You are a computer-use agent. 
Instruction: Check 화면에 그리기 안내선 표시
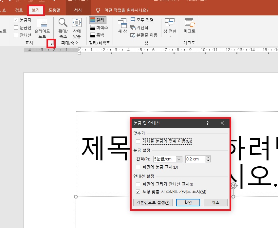(x=138, y=184)
